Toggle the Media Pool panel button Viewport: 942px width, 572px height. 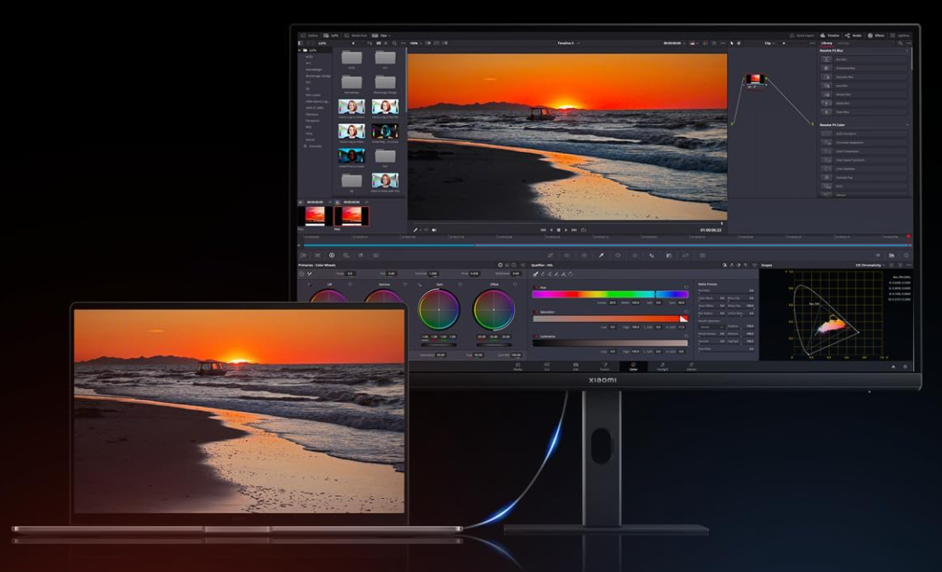(x=355, y=36)
